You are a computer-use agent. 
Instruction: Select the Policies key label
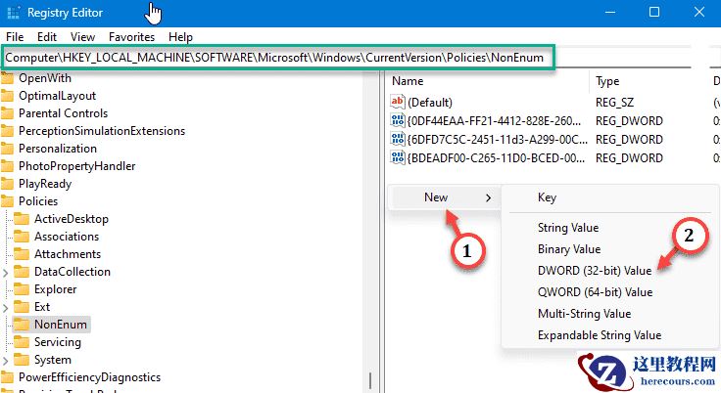[x=38, y=201]
